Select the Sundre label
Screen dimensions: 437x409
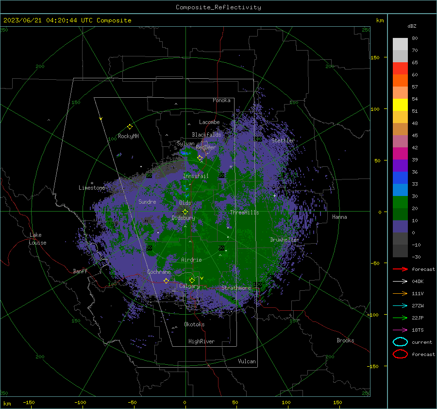[147, 201]
